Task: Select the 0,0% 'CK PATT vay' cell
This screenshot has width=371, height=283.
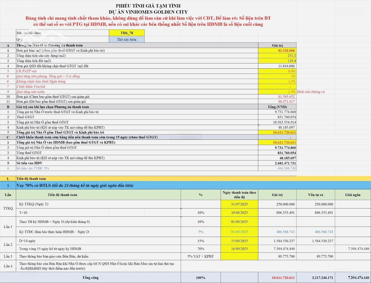Action: click(277, 71)
